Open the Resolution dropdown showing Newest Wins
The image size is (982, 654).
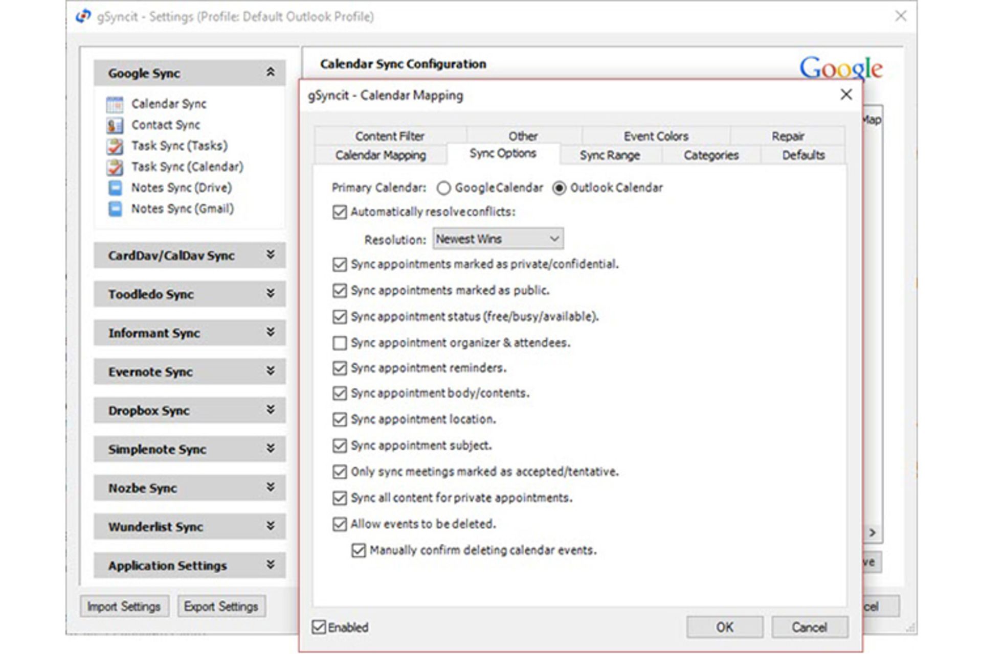coord(498,239)
